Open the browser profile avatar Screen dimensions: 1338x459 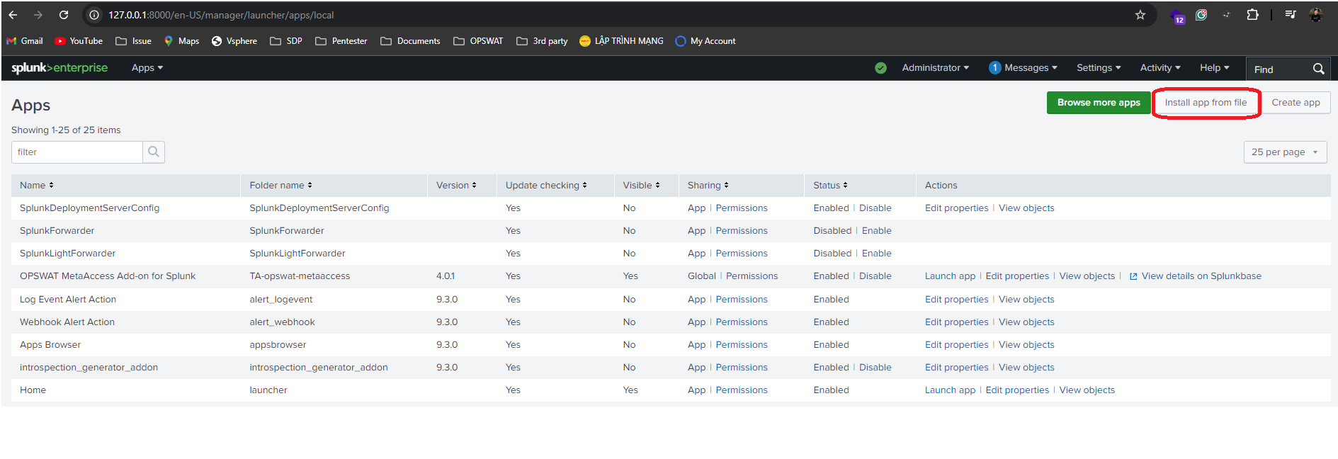pyautogui.click(x=1316, y=15)
